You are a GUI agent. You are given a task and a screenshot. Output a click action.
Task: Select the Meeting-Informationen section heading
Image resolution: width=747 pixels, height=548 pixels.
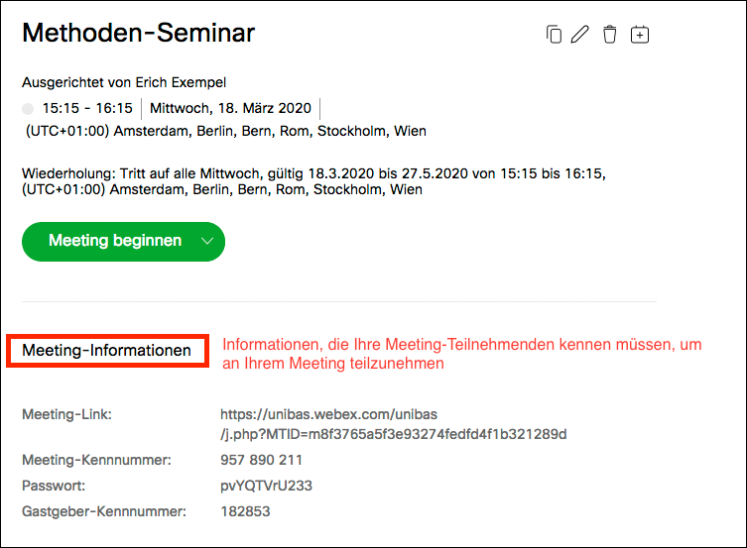click(x=107, y=351)
